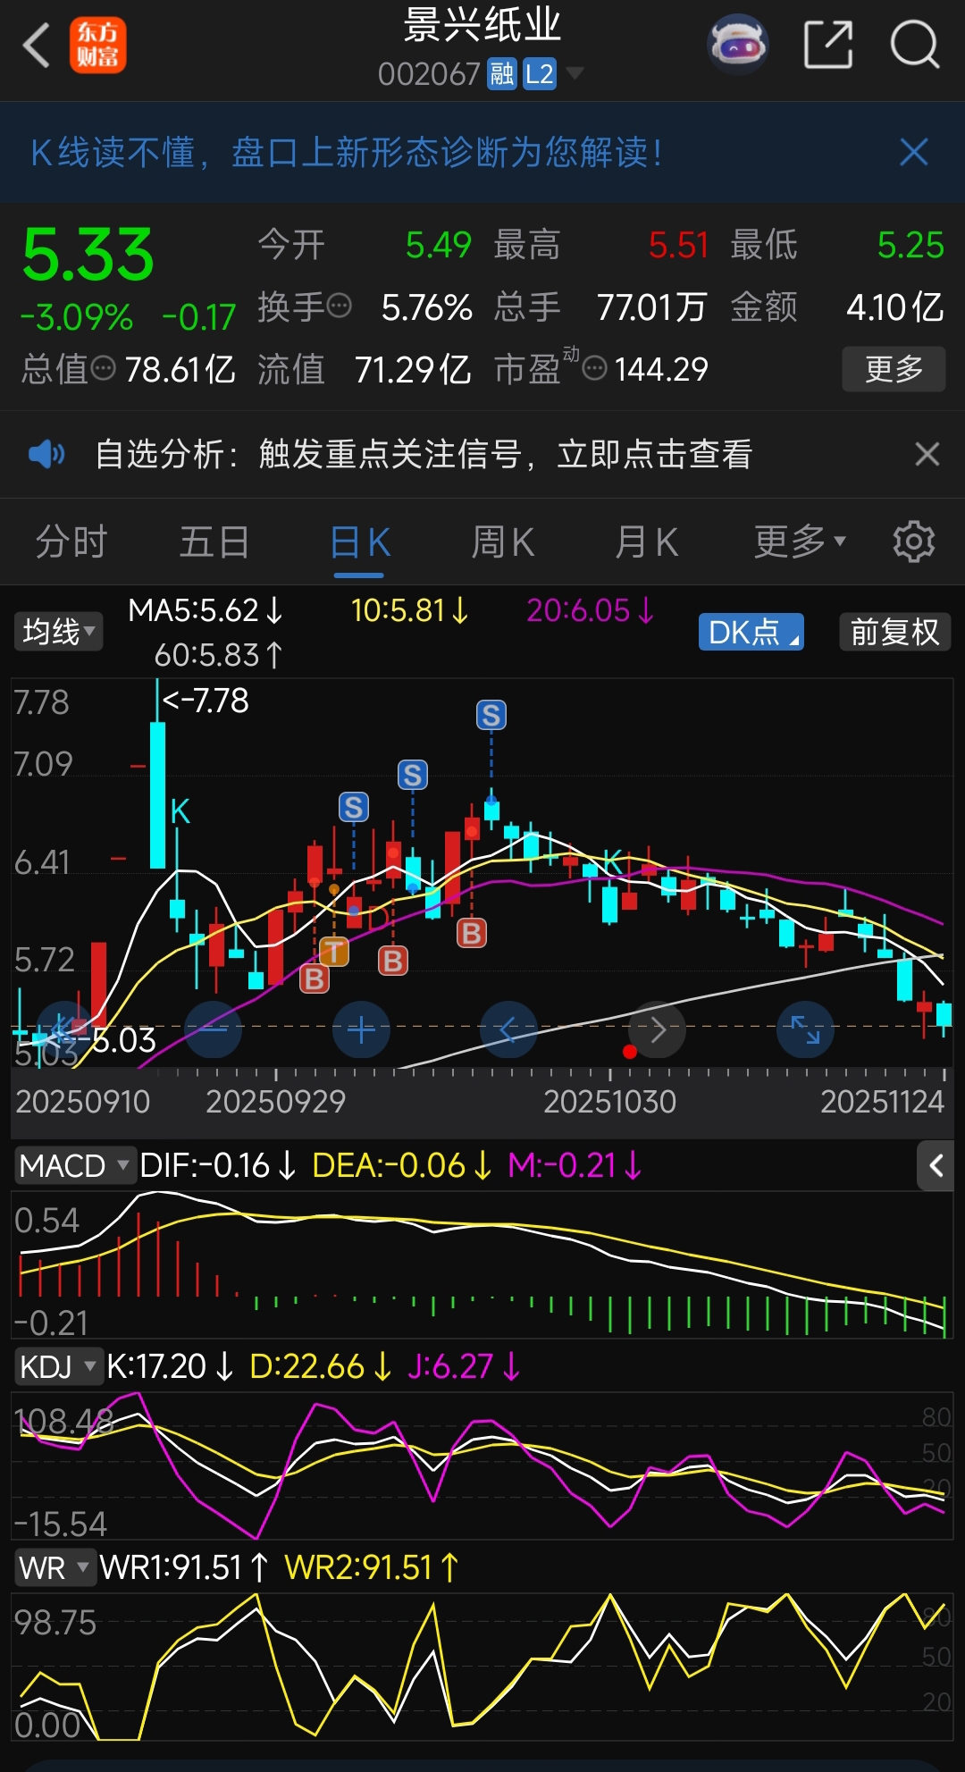Tap the 市盈 info icon
The width and height of the screenshot is (965, 1772).
pos(595,368)
